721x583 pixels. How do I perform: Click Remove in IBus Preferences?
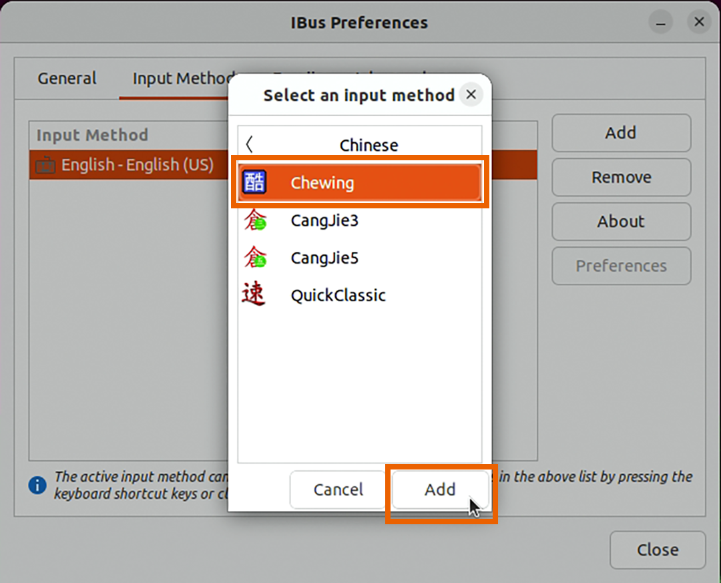pos(621,177)
